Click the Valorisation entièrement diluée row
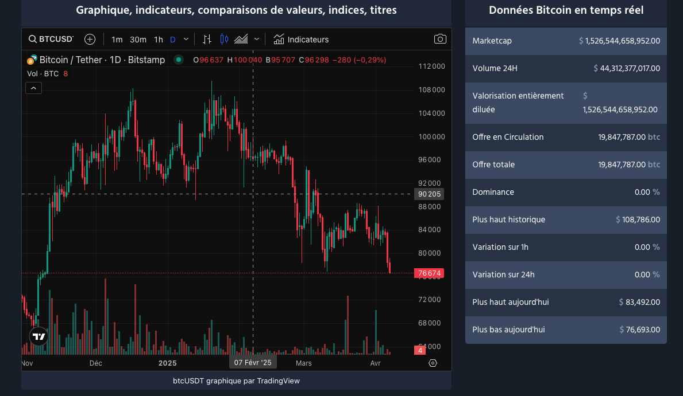Screen dimensions: 683x396 pos(566,103)
